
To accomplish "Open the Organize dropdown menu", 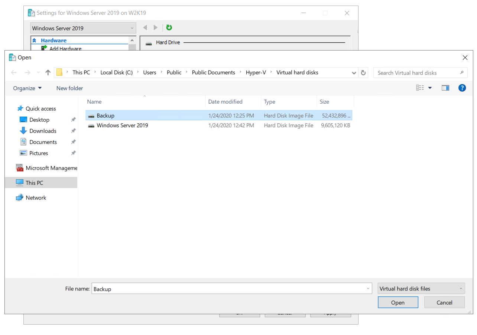I will [27, 88].
